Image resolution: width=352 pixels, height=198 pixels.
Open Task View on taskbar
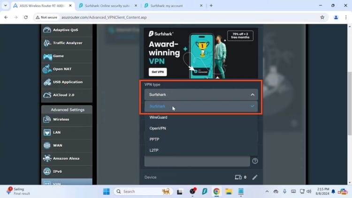tap(180, 192)
